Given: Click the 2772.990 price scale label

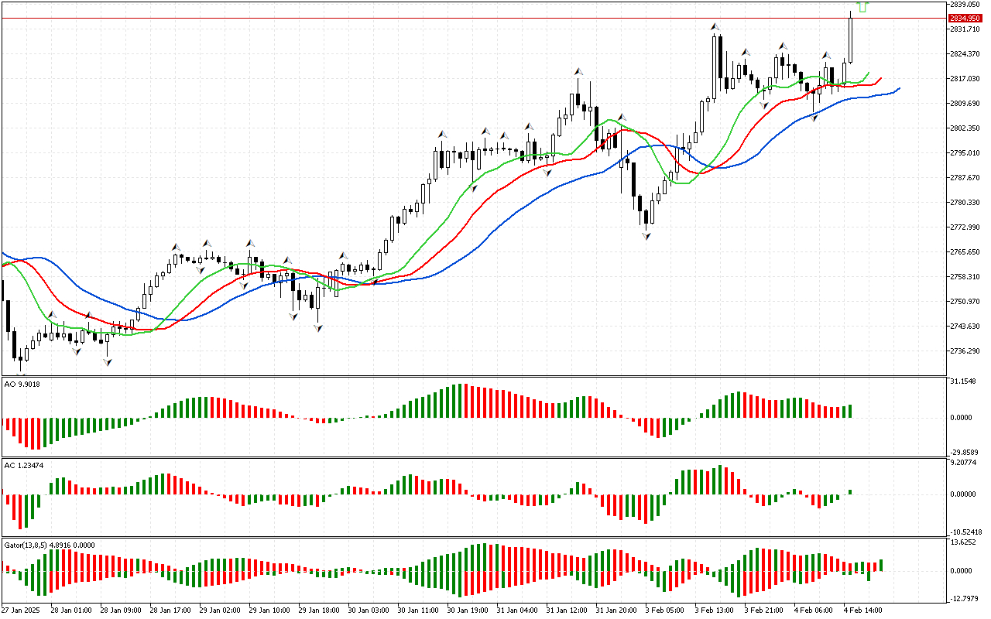Looking at the screenshot, I should [963, 227].
